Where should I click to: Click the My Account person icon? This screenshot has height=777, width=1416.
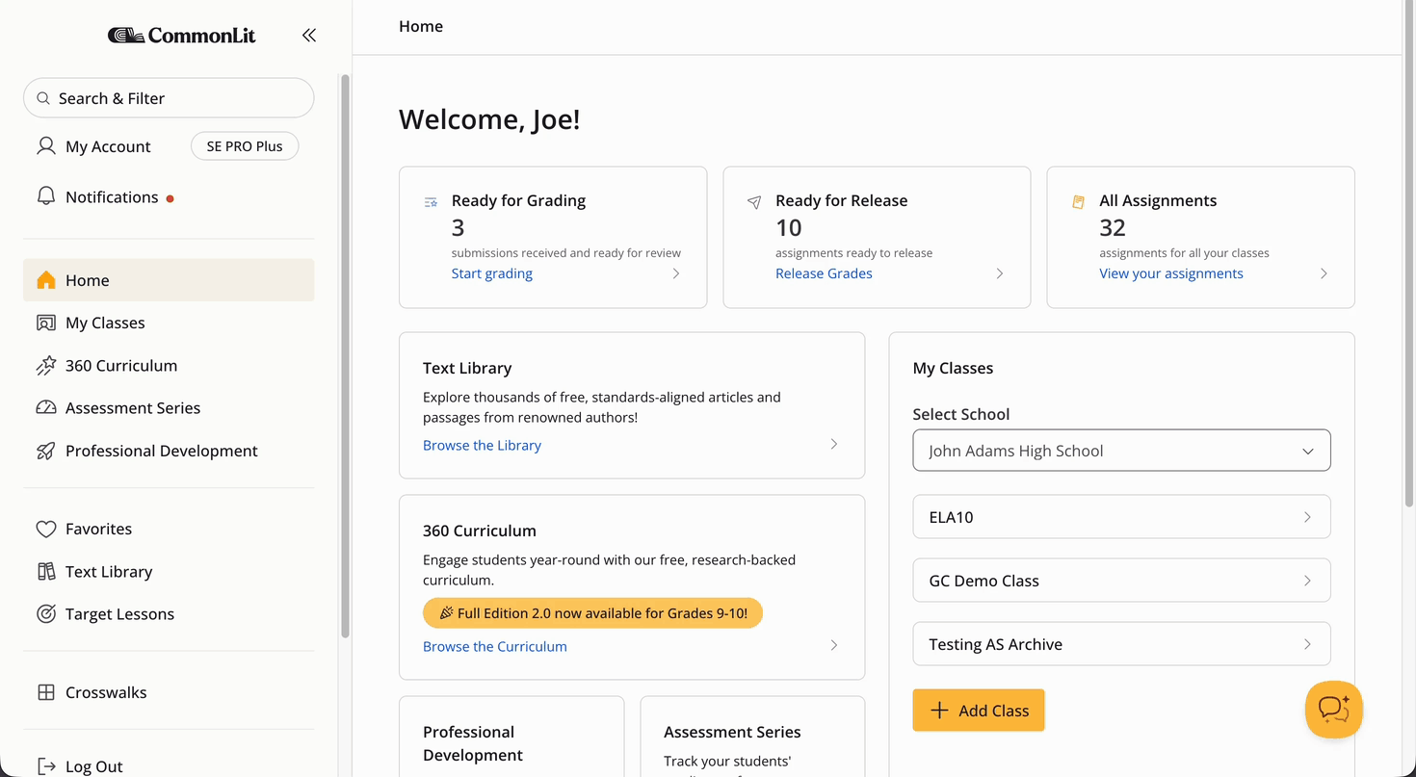coord(46,146)
